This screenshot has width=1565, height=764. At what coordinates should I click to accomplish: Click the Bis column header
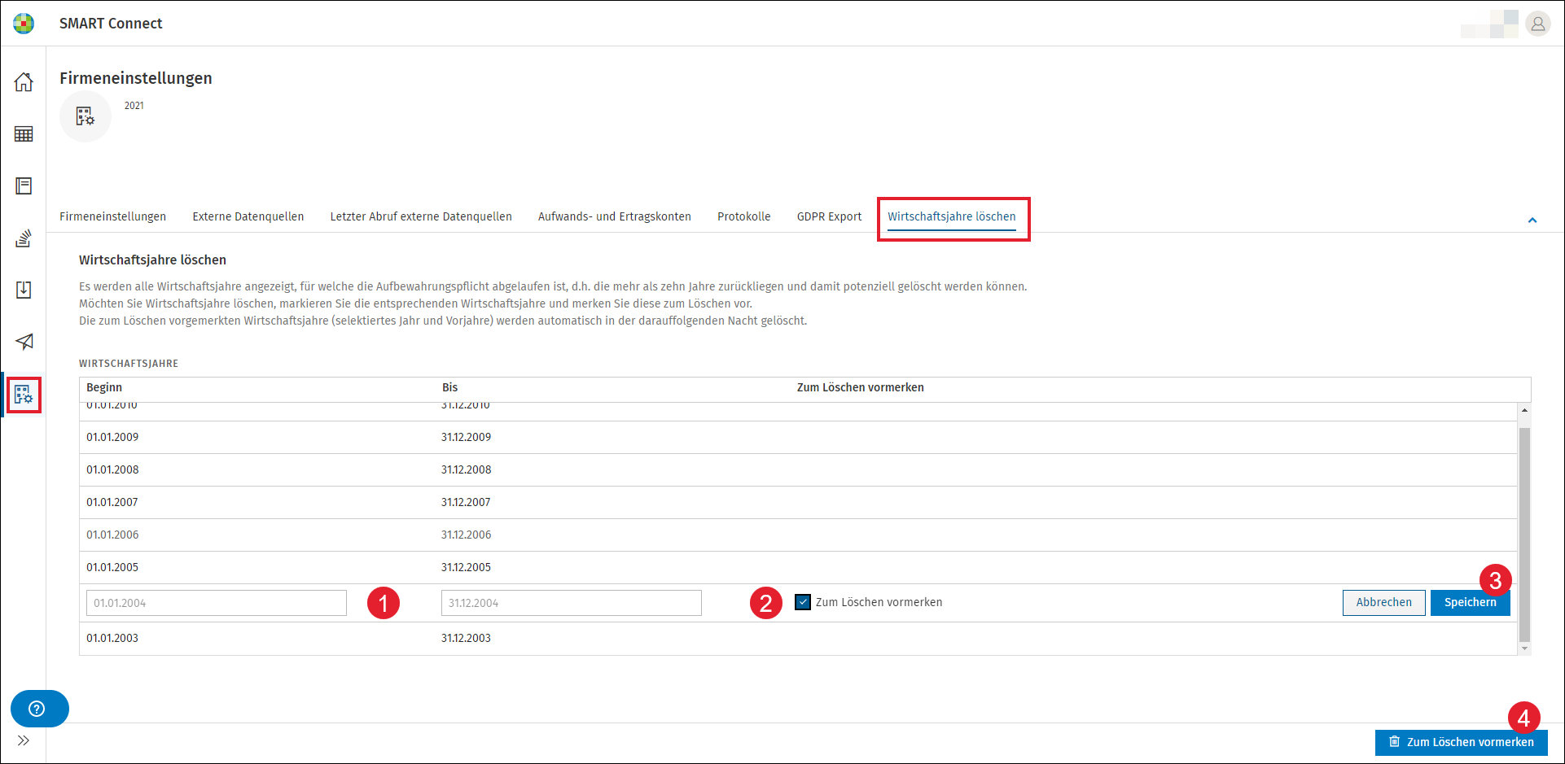coord(450,387)
